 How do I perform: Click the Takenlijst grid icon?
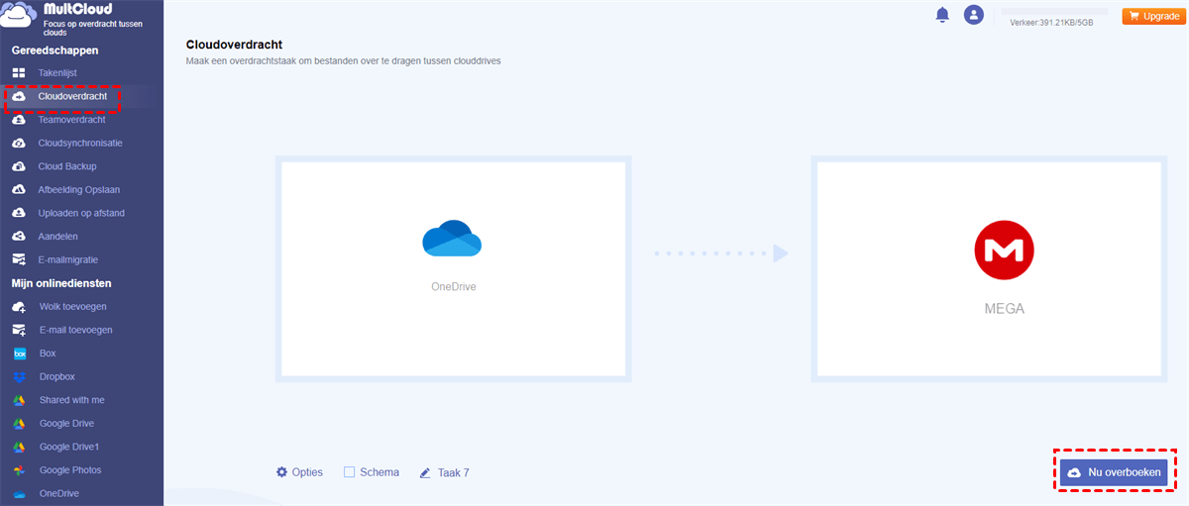pos(19,73)
